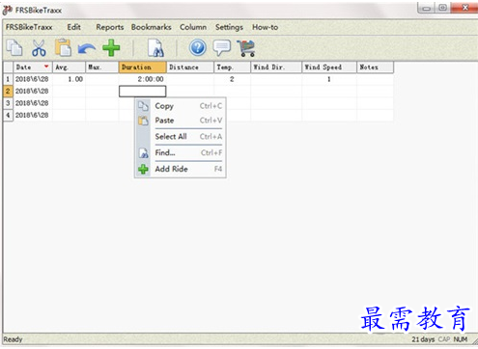The height and width of the screenshot is (349, 478).
Task: Click the Copy toolbar icon
Action: point(14,48)
